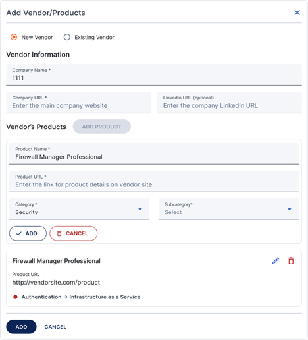
Task: Click the red status dot beside Authentication
Action: 15,297
